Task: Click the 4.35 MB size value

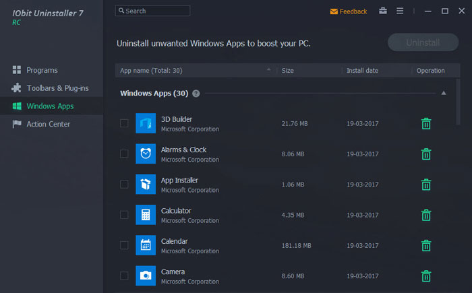Action: (293, 215)
